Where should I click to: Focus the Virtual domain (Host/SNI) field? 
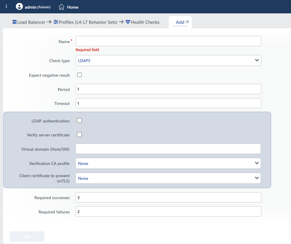[x=168, y=149]
